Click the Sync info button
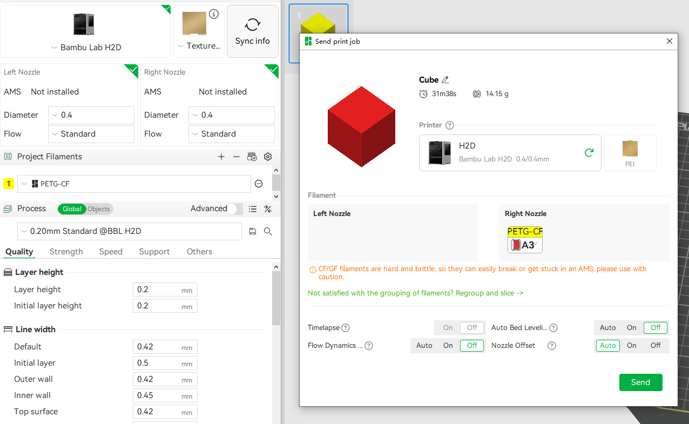 point(252,31)
